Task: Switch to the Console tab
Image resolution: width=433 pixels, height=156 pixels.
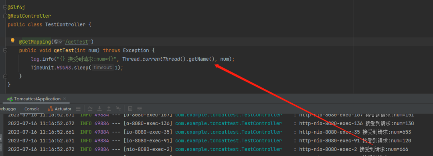Action: (32, 109)
